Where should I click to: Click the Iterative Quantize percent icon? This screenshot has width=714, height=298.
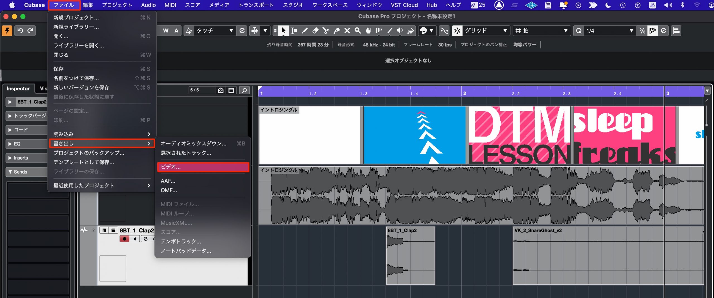642,31
